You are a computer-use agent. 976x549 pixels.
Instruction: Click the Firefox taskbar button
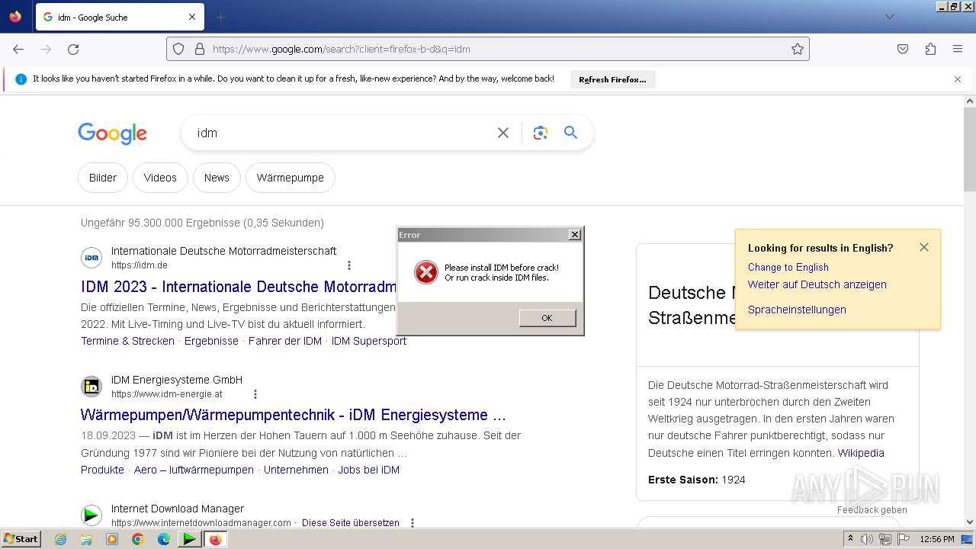215,539
